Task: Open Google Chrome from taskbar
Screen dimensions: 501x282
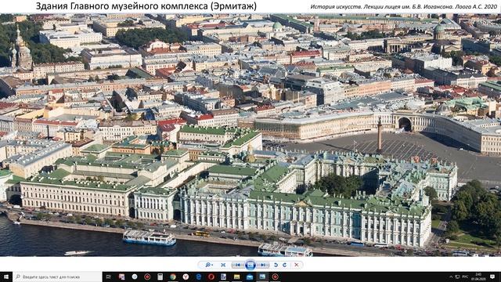Action: pos(173,277)
